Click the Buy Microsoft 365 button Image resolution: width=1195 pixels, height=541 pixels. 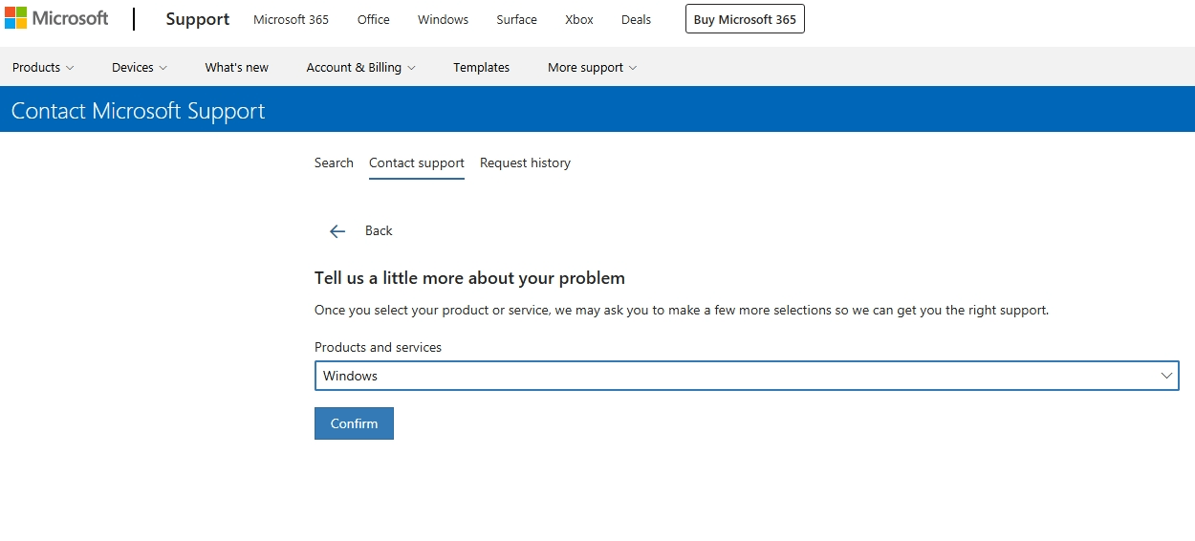[745, 19]
